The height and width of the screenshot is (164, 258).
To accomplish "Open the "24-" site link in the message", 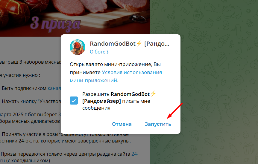I will 135,154.
